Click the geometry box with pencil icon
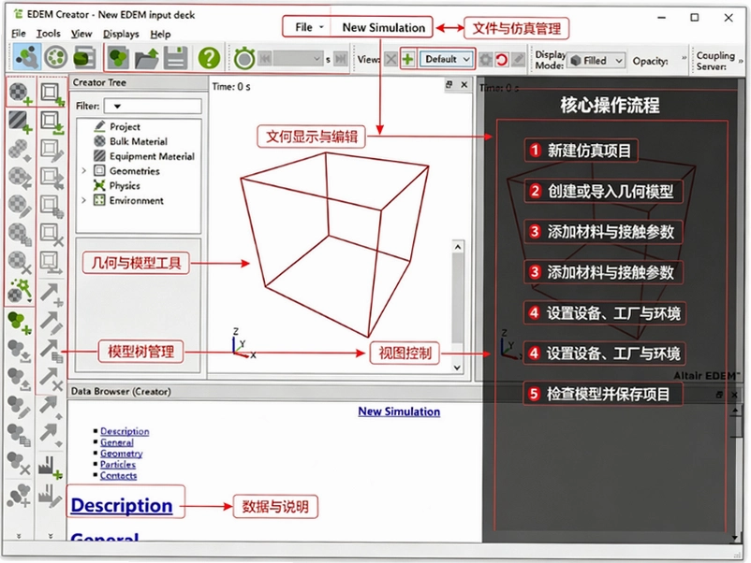 coord(52,150)
